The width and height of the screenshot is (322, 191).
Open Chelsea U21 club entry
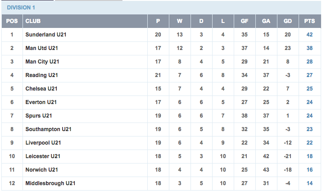point(41,89)
